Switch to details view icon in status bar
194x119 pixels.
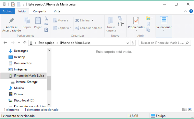pyautogui.click(x=184, y=110)
